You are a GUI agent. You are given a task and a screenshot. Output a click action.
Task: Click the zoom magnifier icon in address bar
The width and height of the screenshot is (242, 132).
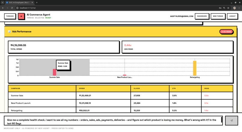pos(224,8)
